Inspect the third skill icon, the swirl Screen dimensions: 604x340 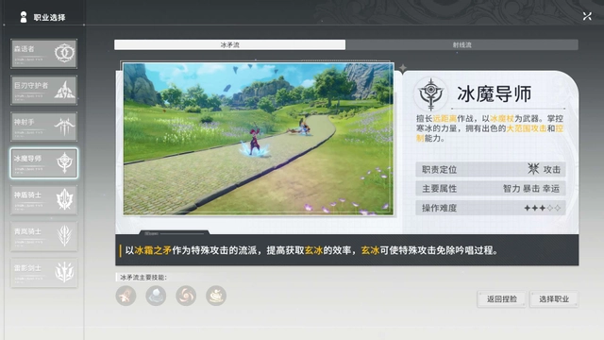[x=186, y=296]
